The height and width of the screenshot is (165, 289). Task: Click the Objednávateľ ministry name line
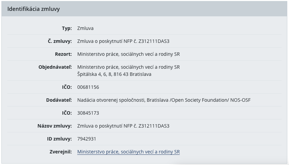[128, 67]
